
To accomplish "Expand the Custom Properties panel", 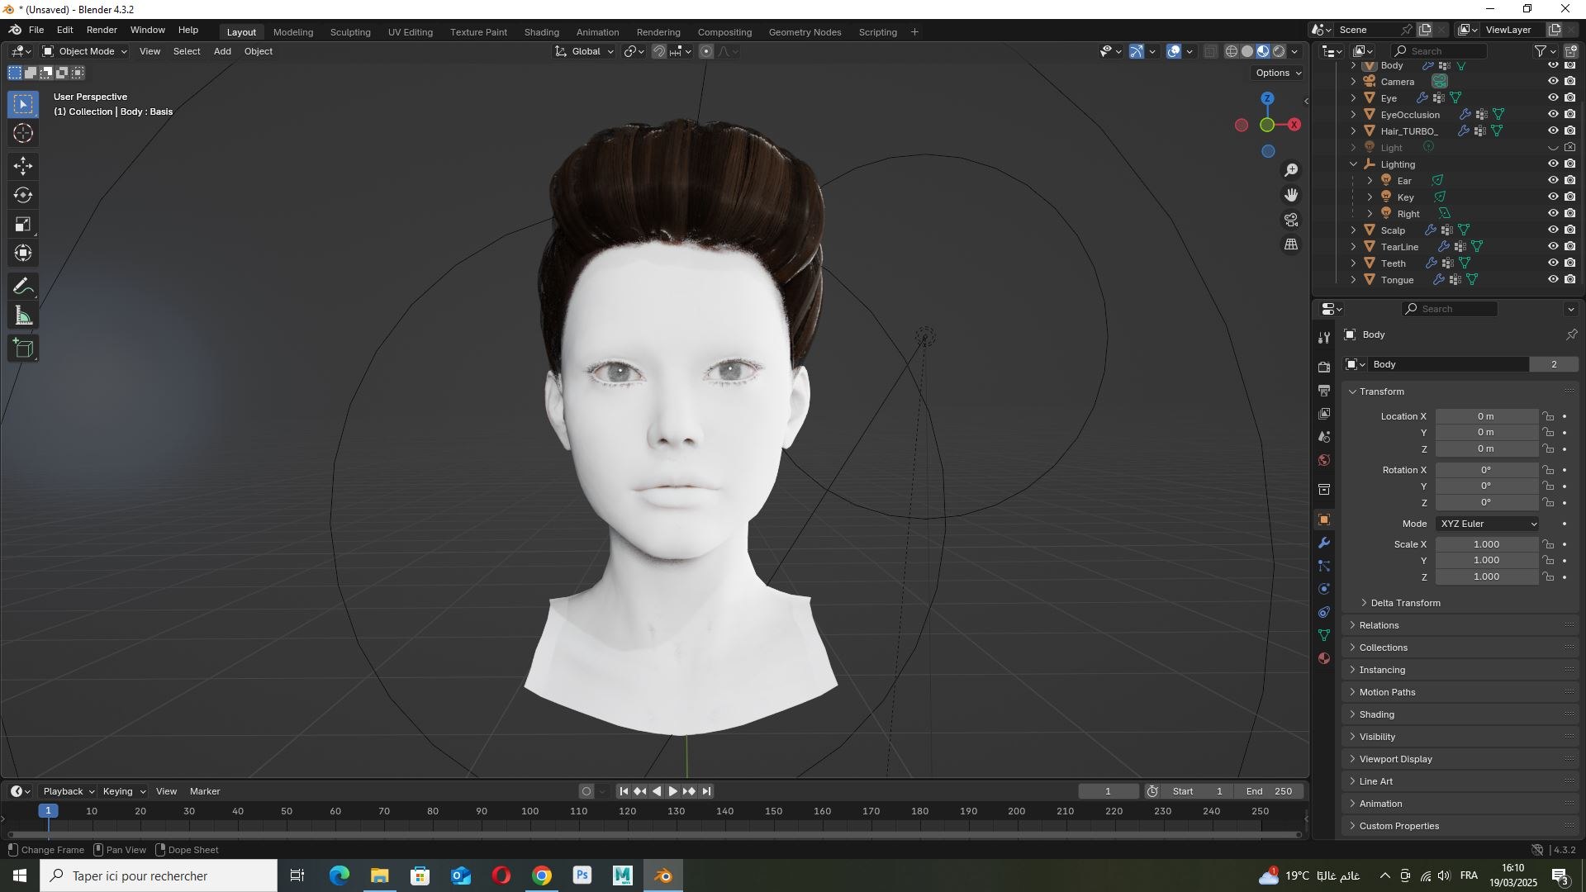I will click(1398, 826).
